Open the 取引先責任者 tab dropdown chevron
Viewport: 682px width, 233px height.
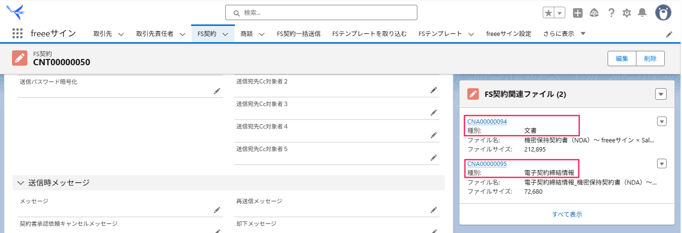183,34
